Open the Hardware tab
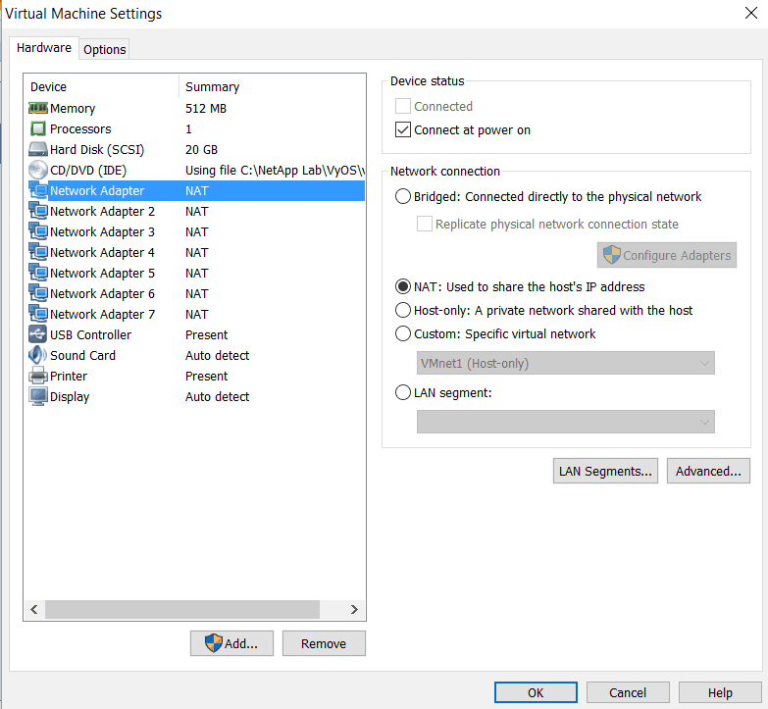This screenshot has width=768, height=709. pos(44,48)
